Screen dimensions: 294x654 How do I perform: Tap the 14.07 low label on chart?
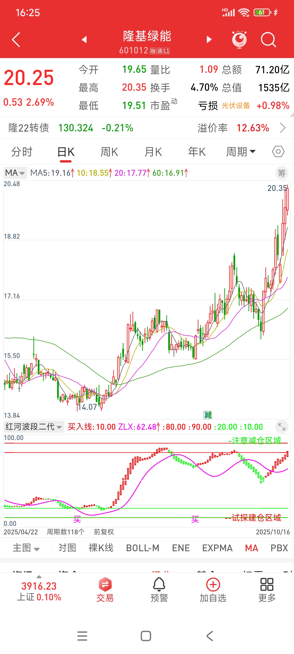88,407
